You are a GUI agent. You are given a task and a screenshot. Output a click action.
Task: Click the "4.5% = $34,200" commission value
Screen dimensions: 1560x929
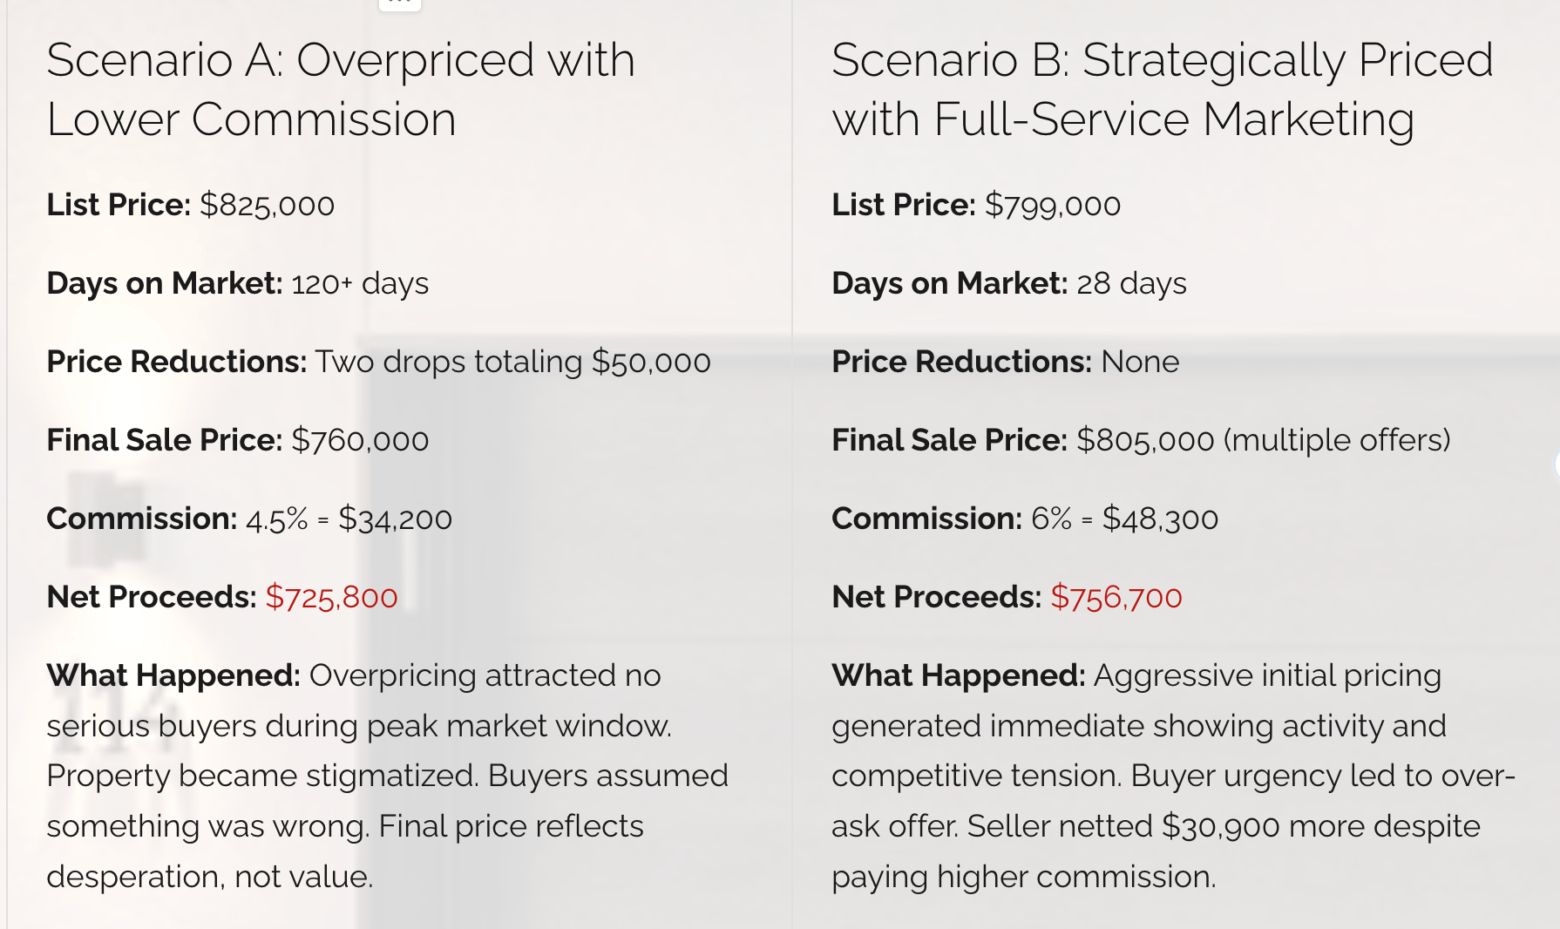[x=349, y=519]
